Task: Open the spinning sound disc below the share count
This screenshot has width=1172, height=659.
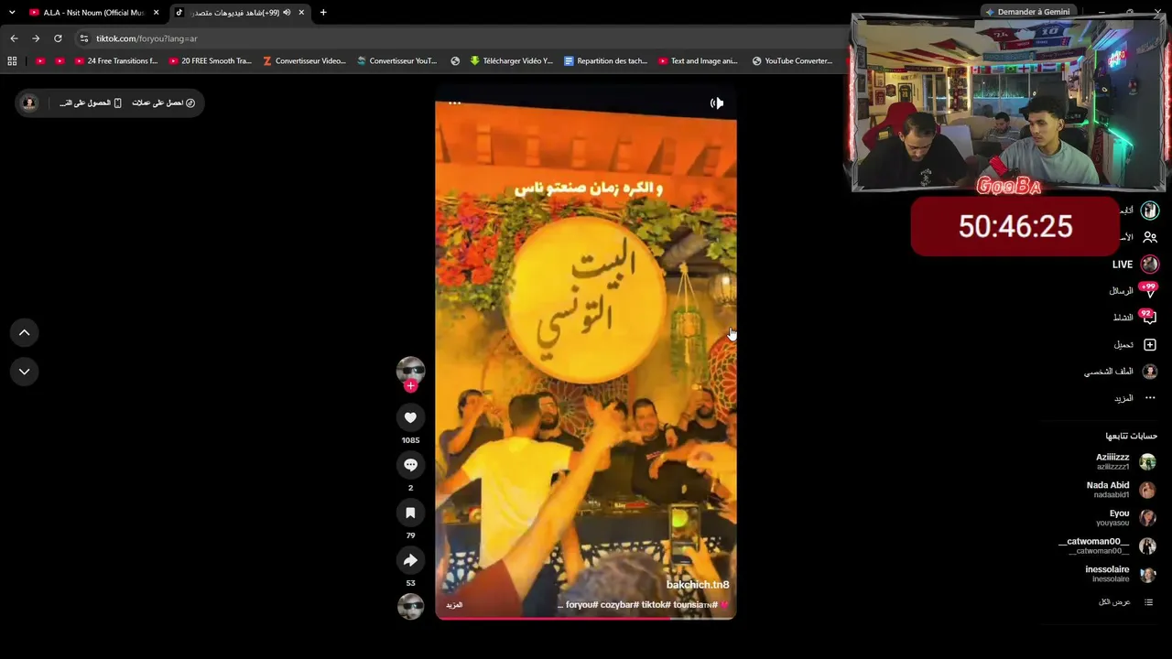Action: (x=410, y=606)
